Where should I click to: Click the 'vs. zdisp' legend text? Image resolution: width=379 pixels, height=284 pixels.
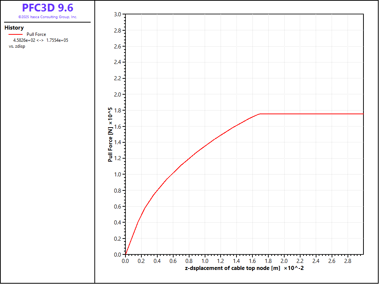pos(17,46)
